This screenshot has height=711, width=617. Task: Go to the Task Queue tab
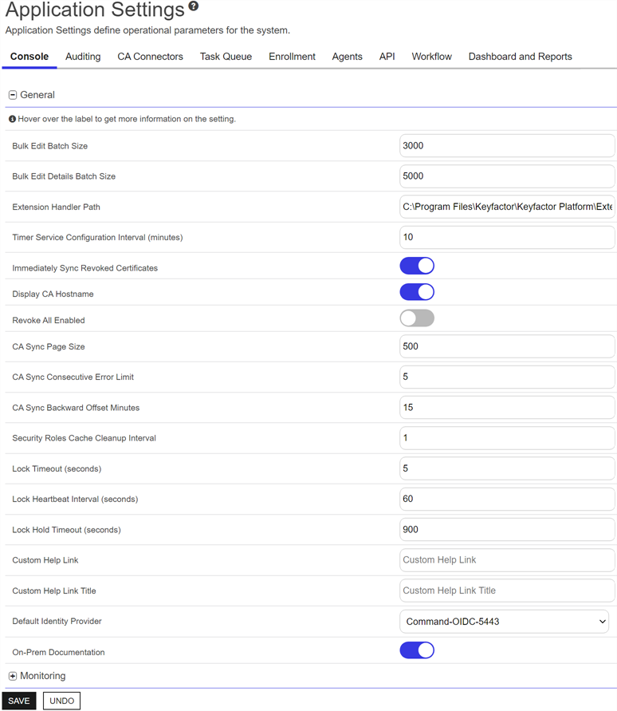pyautogui.click(x=226, y=57)
